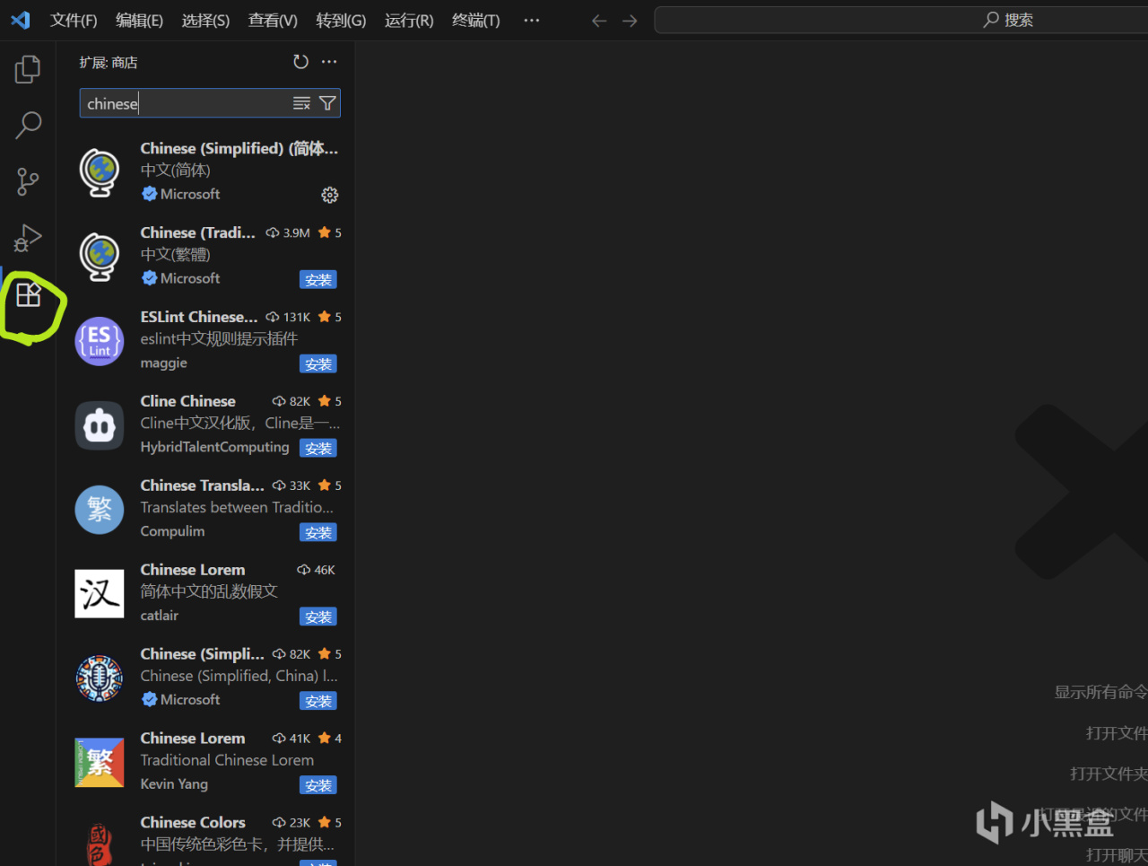Image resolution: width=1148 pixels, height=866 pixels.
Task: Open the Explorer view in activity bar
Action: coord(28,69)
